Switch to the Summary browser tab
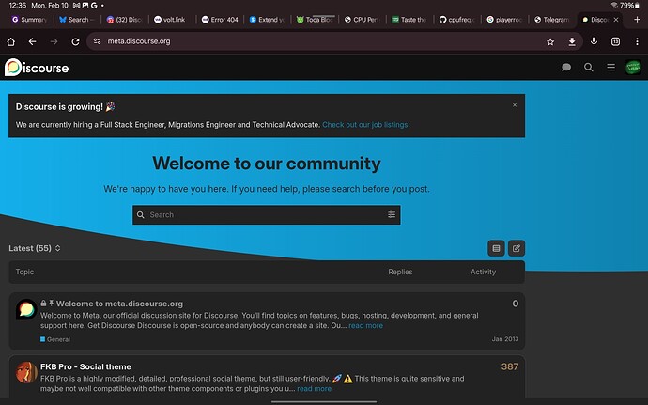The width and height of the screenshot is (648, 405). [x=29, y=20]
